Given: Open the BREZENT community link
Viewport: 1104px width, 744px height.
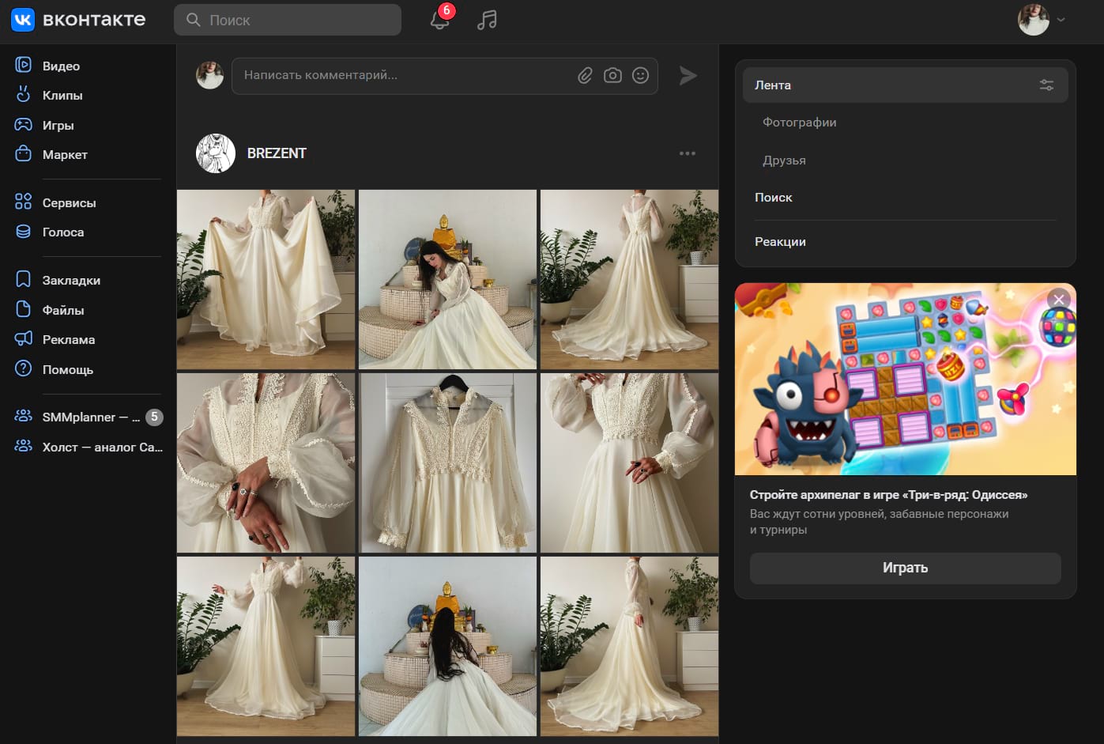Looking at the screenshot, I should [x=276, y=153].
